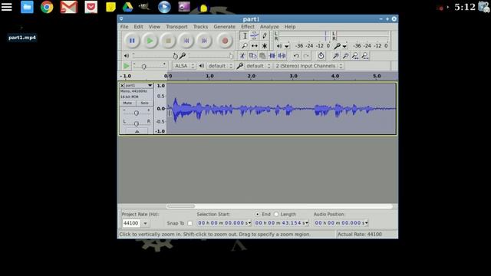The width and height of the screenshot is (491, 276).
Task: Open the Analyze menu
Action: pyautogui.click(x=269, y=27)
